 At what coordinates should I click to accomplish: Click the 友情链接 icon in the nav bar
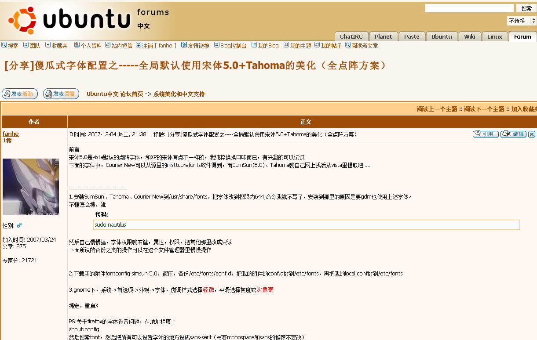(x=184, y=45)
